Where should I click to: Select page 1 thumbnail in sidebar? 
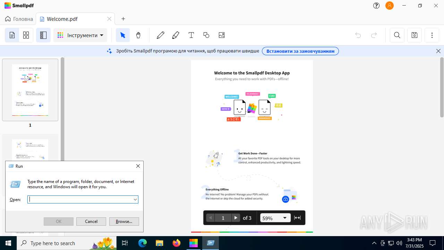(x=30, y=90)
